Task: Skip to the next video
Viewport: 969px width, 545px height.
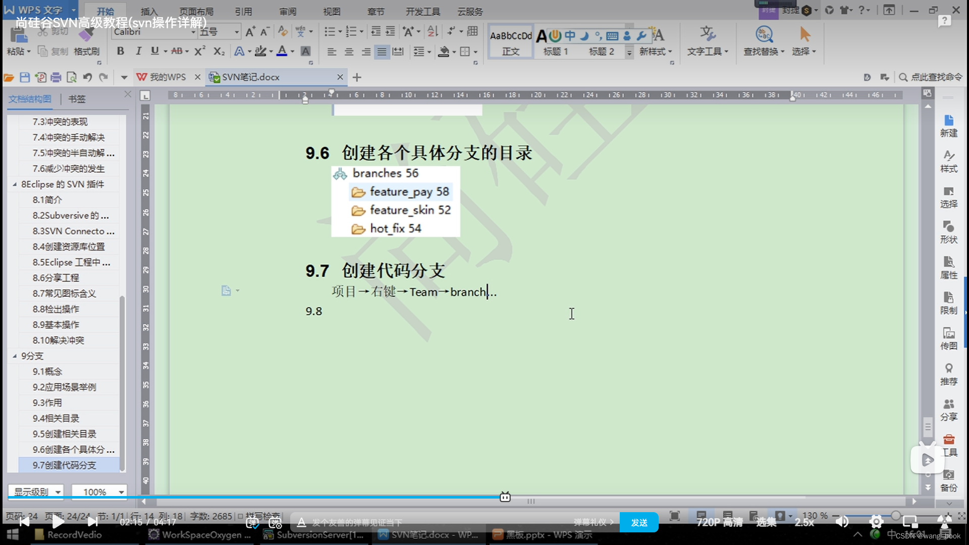Action: pyautogui.click(x=92, y=522)
